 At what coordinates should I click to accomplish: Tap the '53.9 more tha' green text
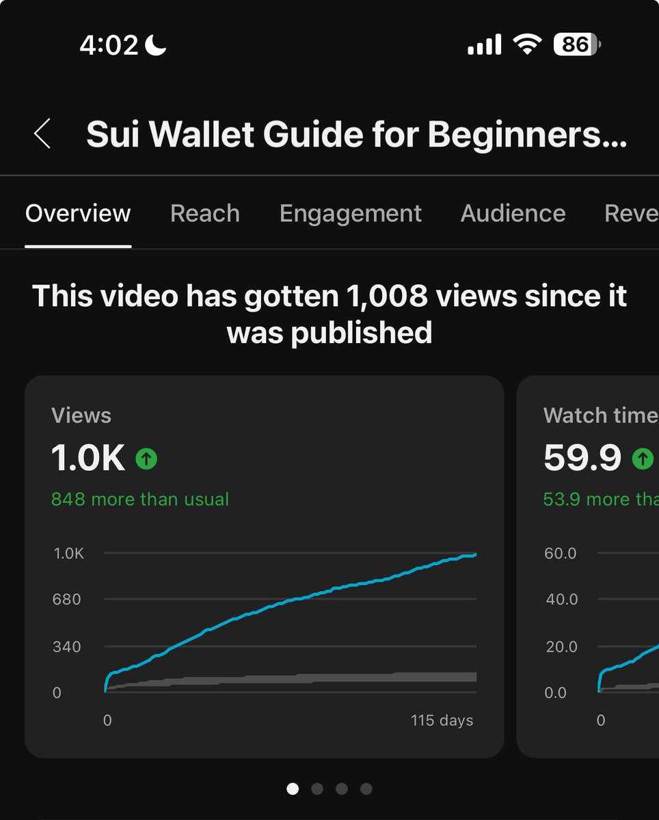pos(601,500)
